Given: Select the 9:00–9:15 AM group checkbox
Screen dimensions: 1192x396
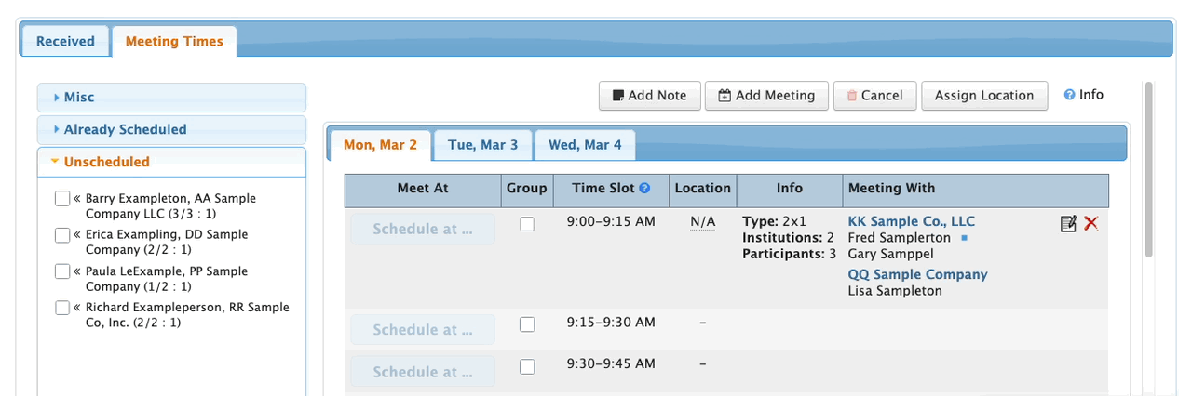Looking at the screenshot, I should click(527, 224).
